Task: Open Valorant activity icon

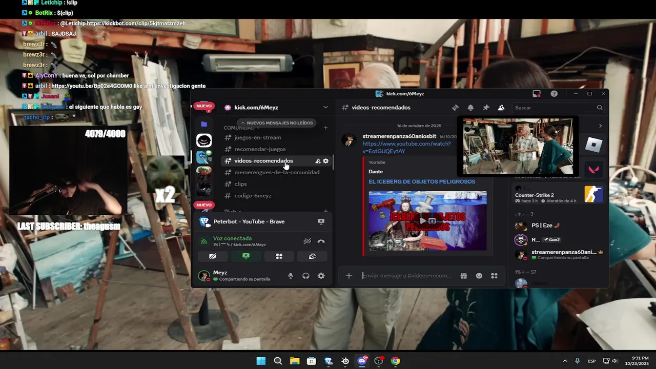Action: point(593,169)
